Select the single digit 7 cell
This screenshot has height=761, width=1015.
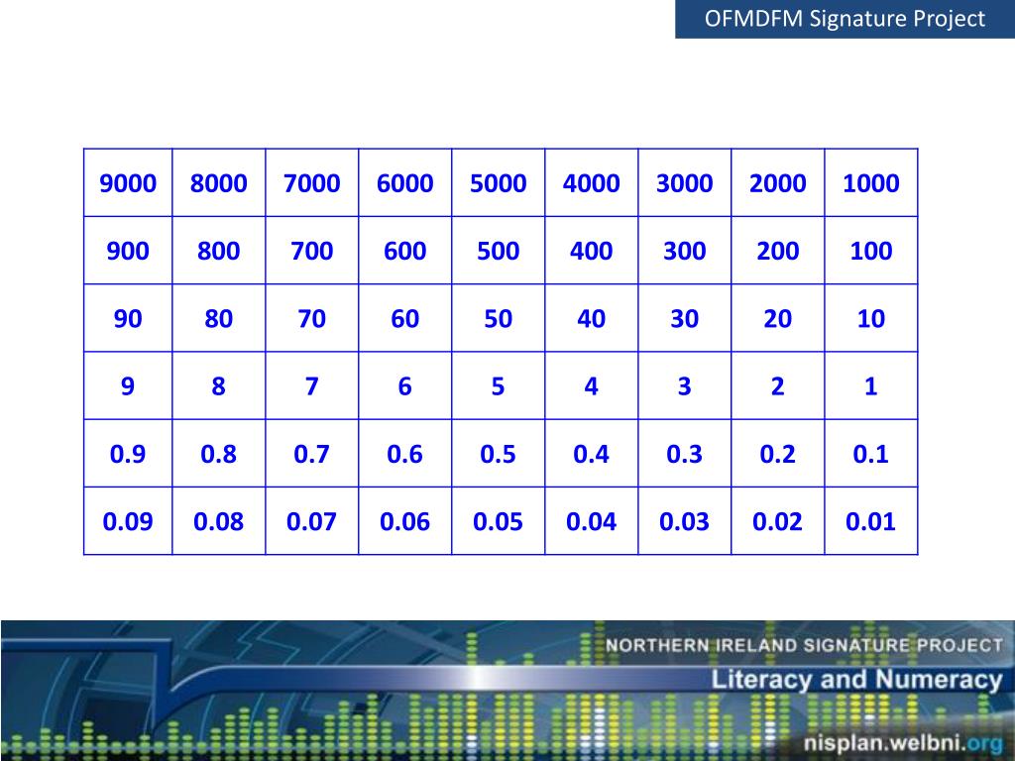pos(312,385)
